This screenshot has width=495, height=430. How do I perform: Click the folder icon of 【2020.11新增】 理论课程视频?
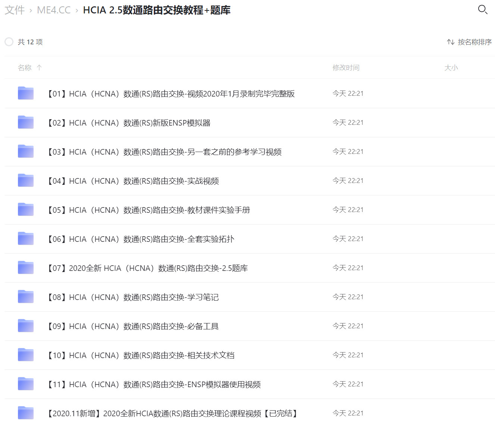pyautogui.click(x=26, y=413)
